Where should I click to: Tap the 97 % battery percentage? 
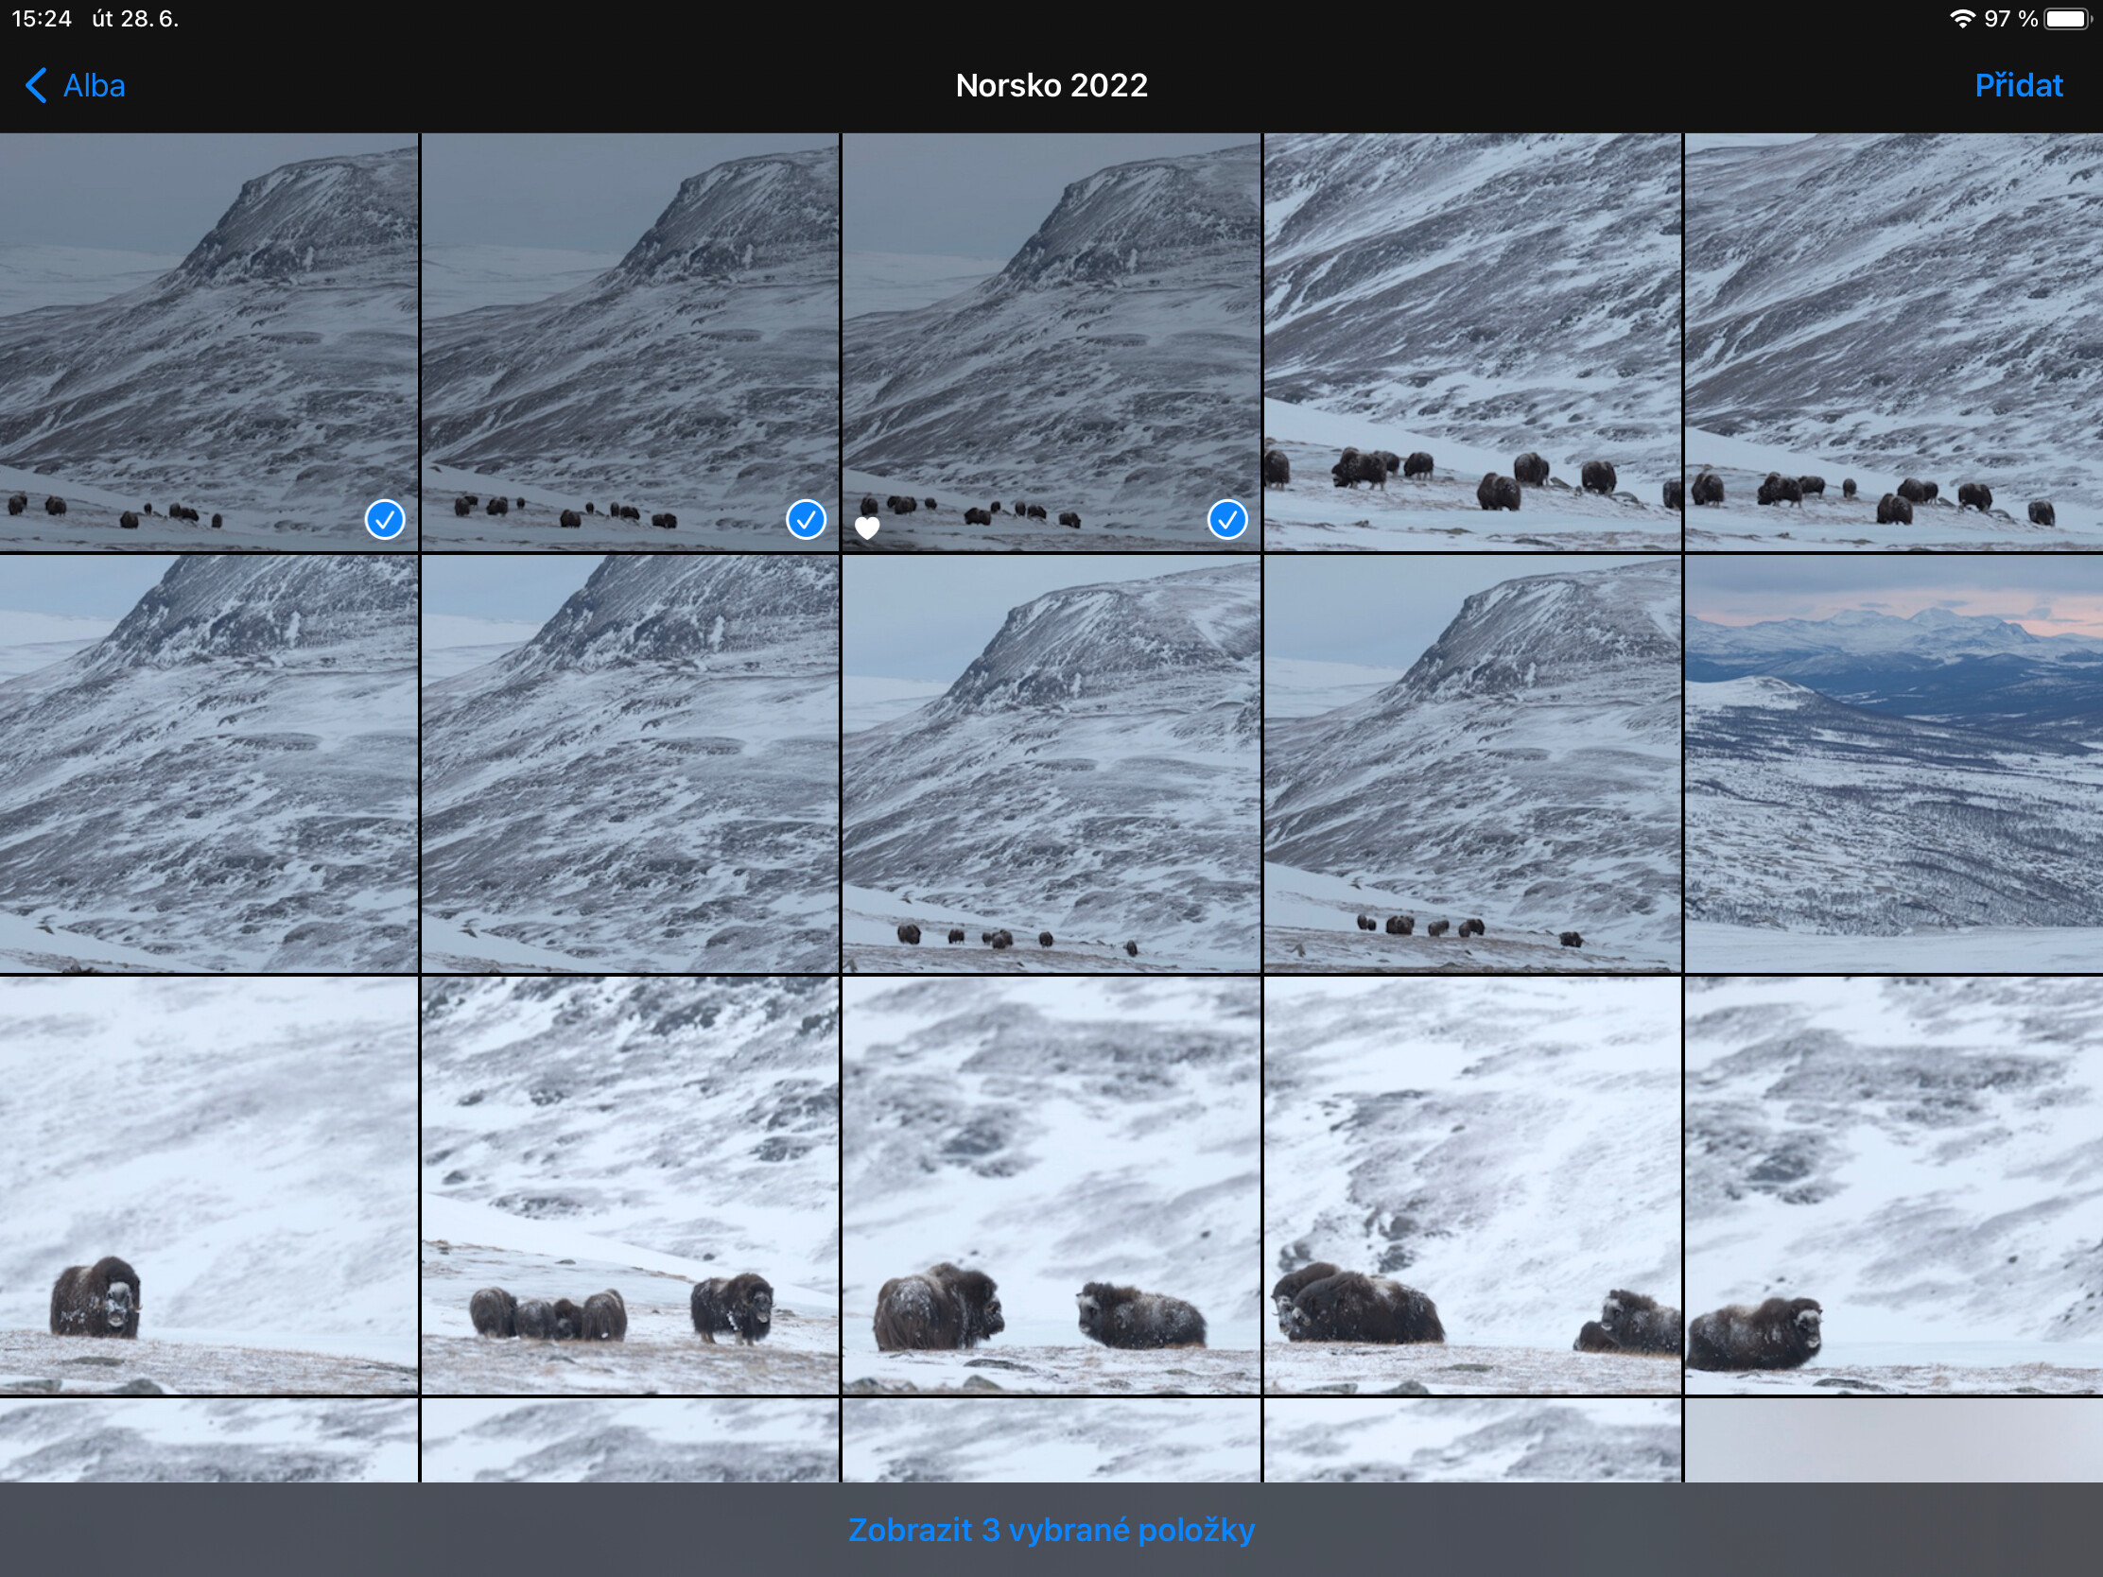(x=2010, y=19)
